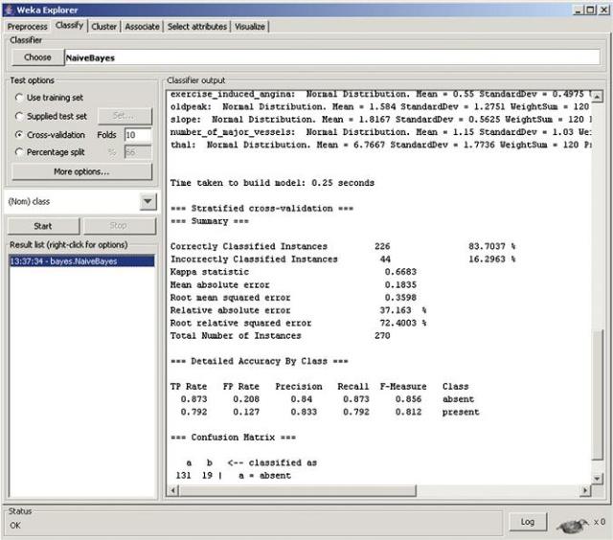
Task: Click the output vertical scrollbar up arrow
Action: (x=598, y=96)
